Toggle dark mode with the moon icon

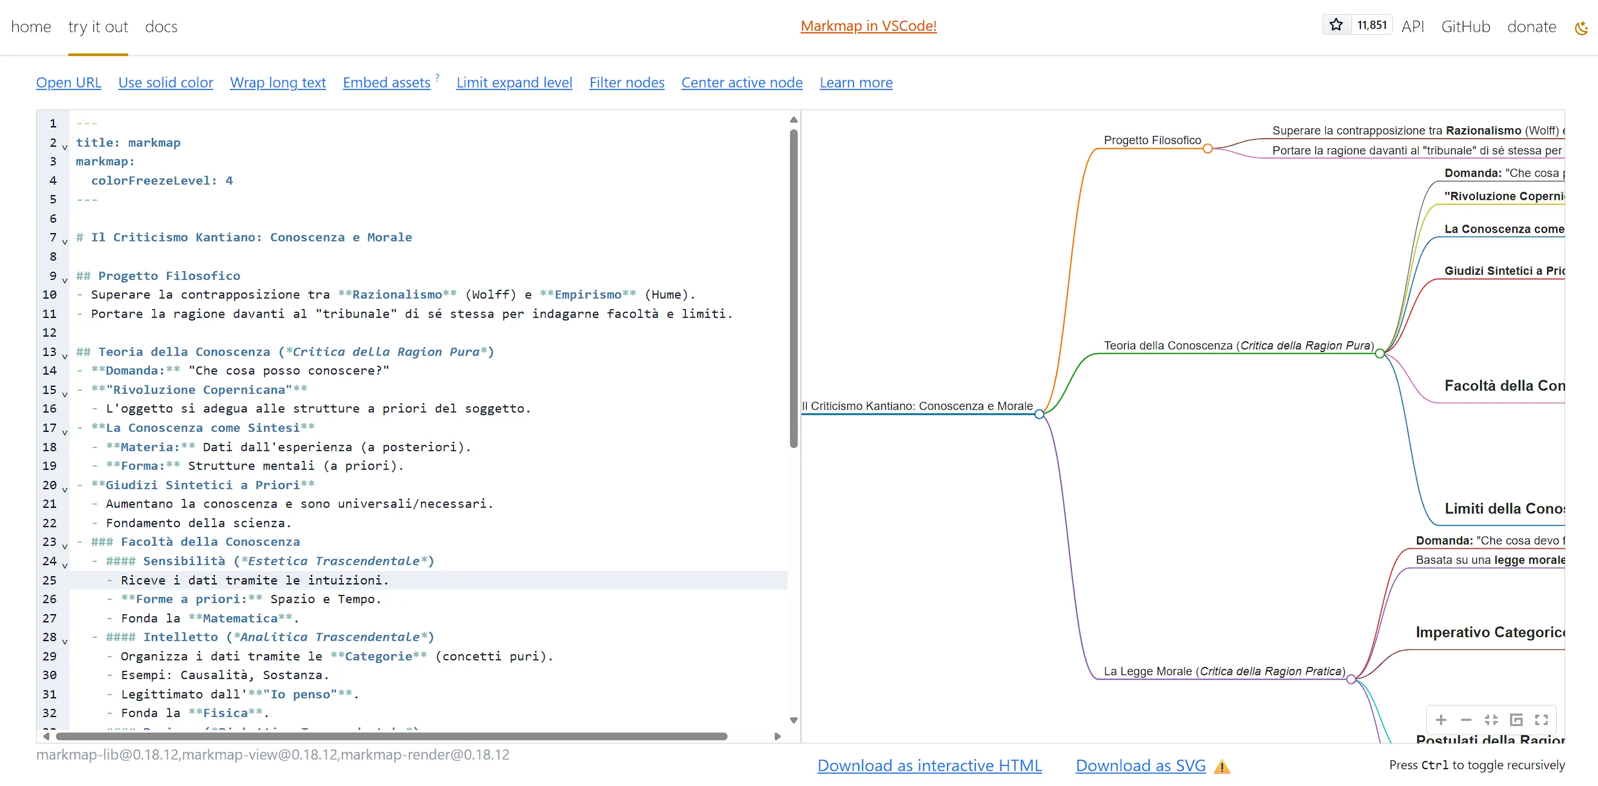click(1581, 27)
